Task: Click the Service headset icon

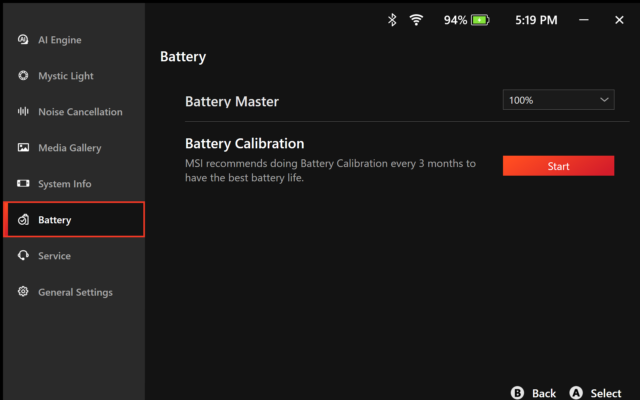Action: click(x=23, y=256)
